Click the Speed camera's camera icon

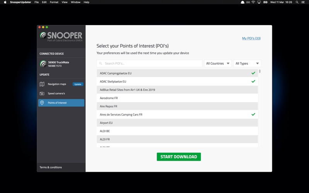(x=42, y=93)
